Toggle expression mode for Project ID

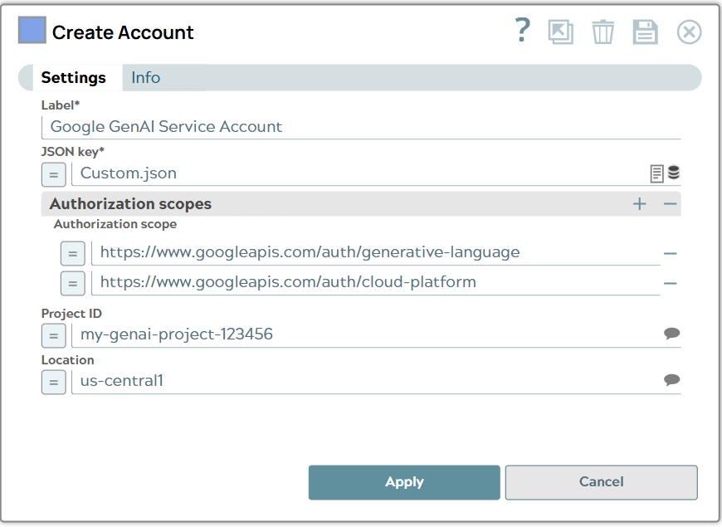tap(53, 335)
